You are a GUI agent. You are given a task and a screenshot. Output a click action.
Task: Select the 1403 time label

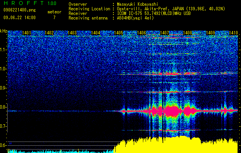click(x=72, y=33)
